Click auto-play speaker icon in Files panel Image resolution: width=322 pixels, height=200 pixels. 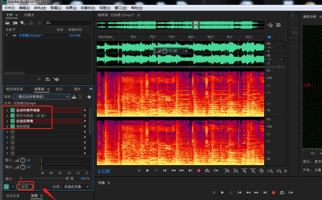click(57, 79)
